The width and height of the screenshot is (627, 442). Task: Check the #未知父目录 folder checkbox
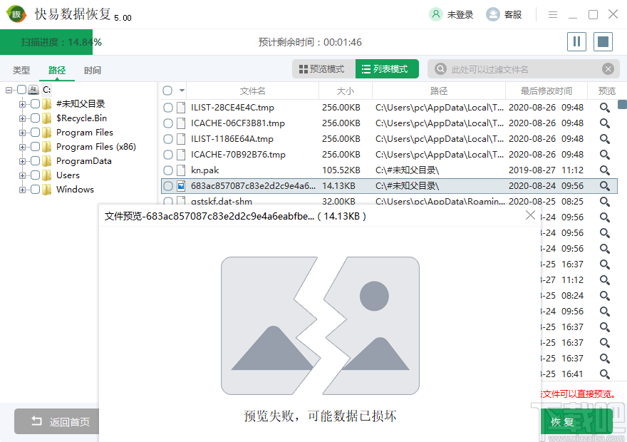[x=35, y=104]
